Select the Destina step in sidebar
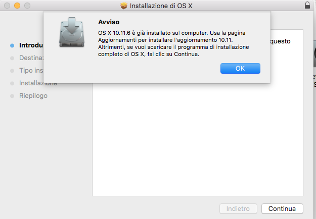The width and height of the screenshot is (316, 219). pos(31,58)
